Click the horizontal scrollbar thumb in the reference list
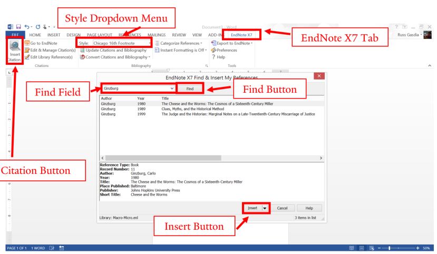The height and width of the screenshot is (254, 437). coord(163,158)
